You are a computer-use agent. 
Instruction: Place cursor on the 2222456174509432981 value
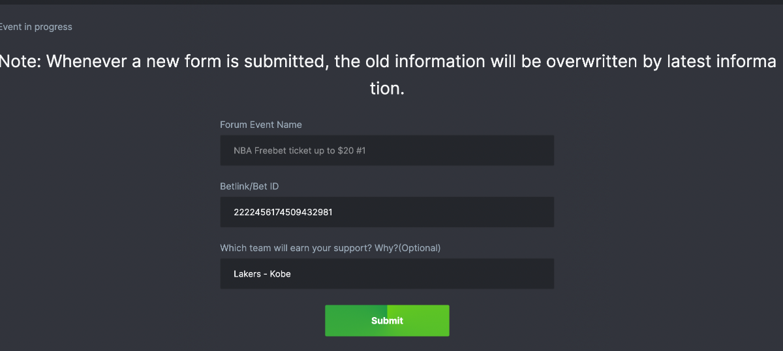[x=283, y=212]
